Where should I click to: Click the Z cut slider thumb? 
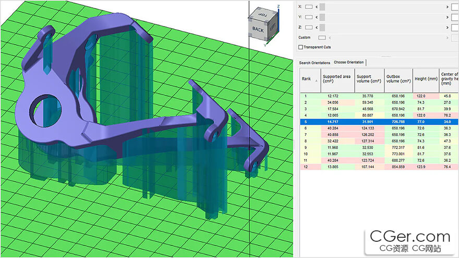pos(322,28)
